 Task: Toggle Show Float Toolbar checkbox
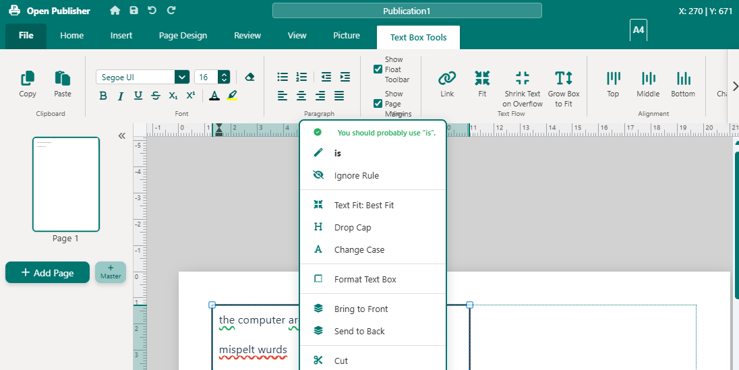[378, 69]
